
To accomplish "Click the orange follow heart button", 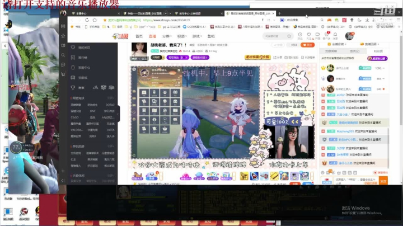I will coord(307,45).
